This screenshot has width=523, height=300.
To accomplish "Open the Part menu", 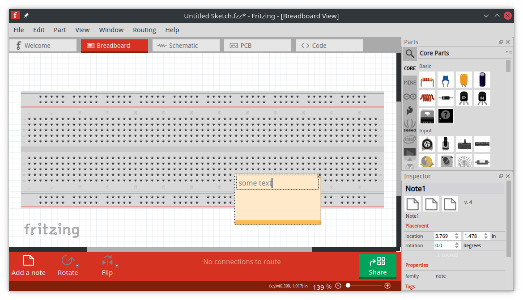I will point(60,30).
